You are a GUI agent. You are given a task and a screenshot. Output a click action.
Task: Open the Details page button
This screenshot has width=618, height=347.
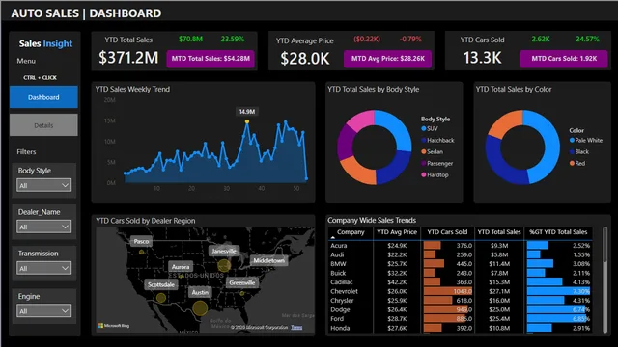(43, 125)
